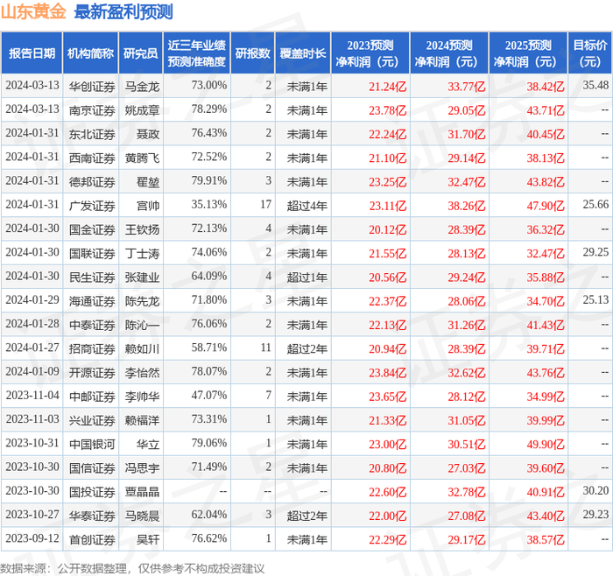Screen dimensions: 613x576
Task: Click analyst name 马金龙
Action: [x=142, y=87]
